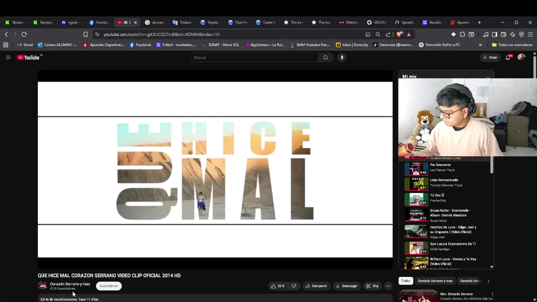
Task: Switch to the VDO.Ninja tab
Action: 378,23
